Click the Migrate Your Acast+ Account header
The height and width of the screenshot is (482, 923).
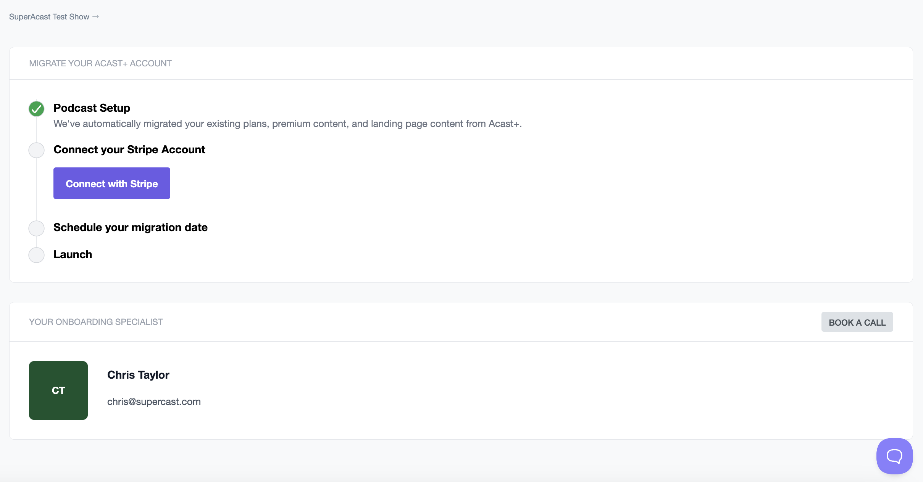coord(100,63)
